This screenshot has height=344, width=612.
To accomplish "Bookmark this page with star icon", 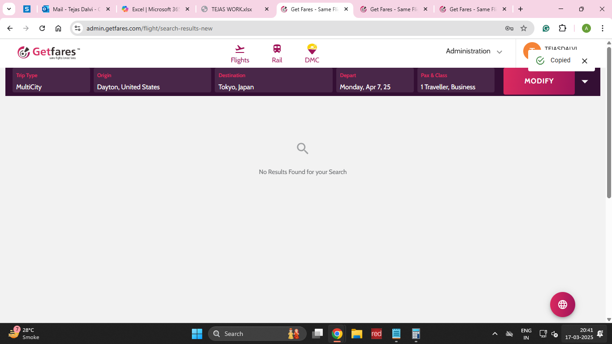I will 523,28.
